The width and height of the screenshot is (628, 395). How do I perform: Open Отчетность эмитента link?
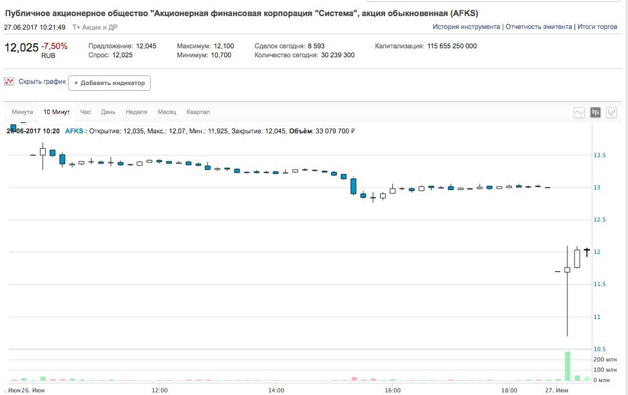[x=538, y=27]
